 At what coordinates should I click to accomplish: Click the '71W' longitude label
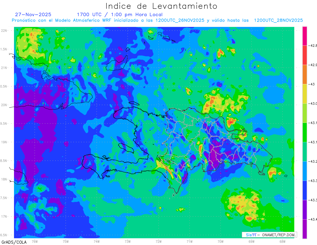pos(189,241)
